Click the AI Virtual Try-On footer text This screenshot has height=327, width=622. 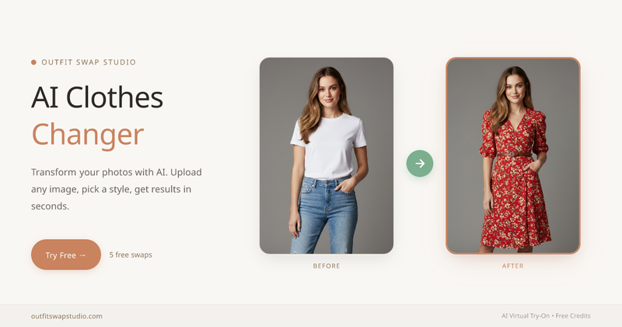point(526,316)
